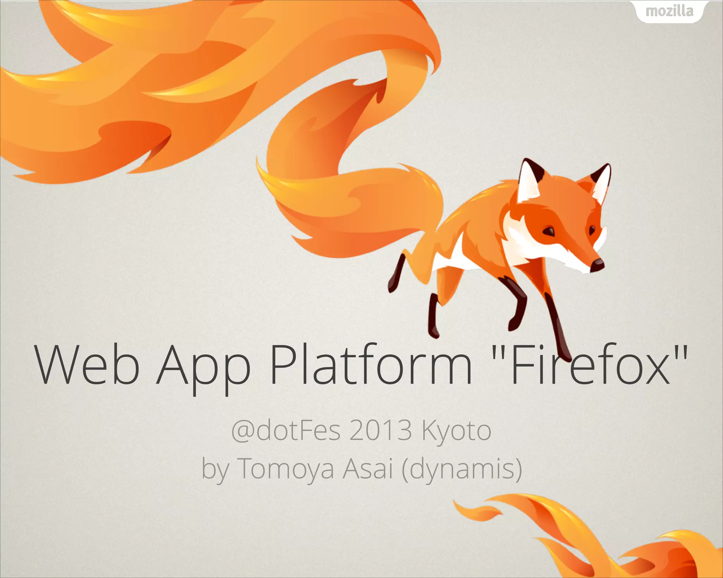Click the line 'by Tomoya Asai (dynamis)'
Image resolution: width=723 pixels, height=578 pixels.
[x=361, y=469]
